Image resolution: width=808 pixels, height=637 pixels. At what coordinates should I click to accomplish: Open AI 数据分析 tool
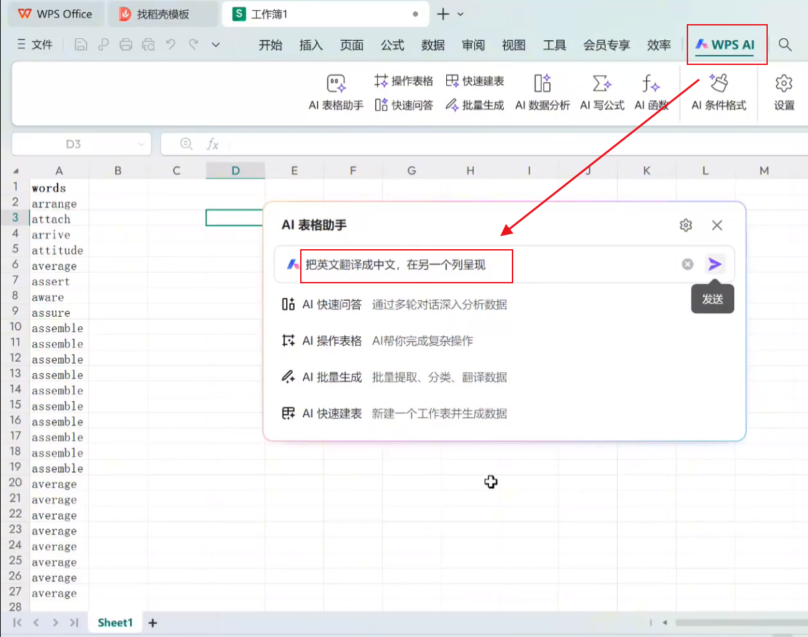tap(543, 92)
